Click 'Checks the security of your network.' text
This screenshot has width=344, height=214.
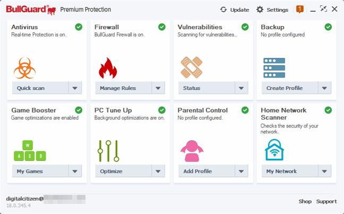(x=289, y=129)
